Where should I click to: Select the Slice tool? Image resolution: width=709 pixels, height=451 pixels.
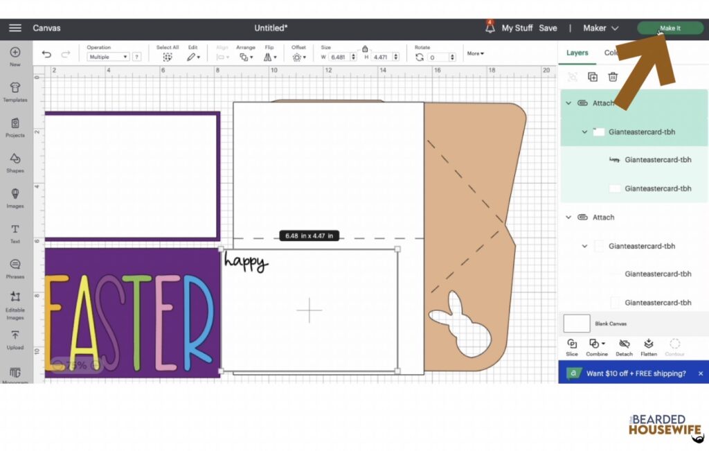(572, 344)
